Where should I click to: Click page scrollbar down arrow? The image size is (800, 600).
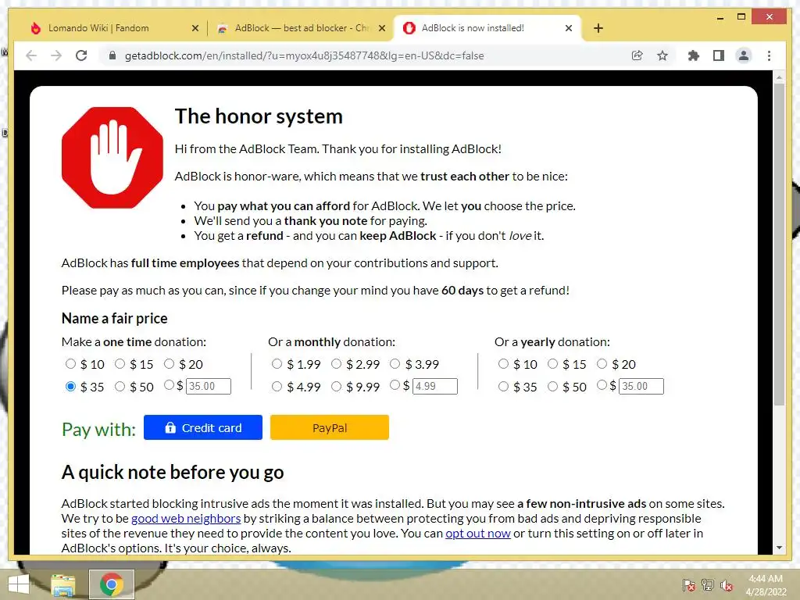pos(779,548)
